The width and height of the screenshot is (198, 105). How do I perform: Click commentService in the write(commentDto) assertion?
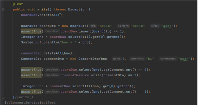75,75
